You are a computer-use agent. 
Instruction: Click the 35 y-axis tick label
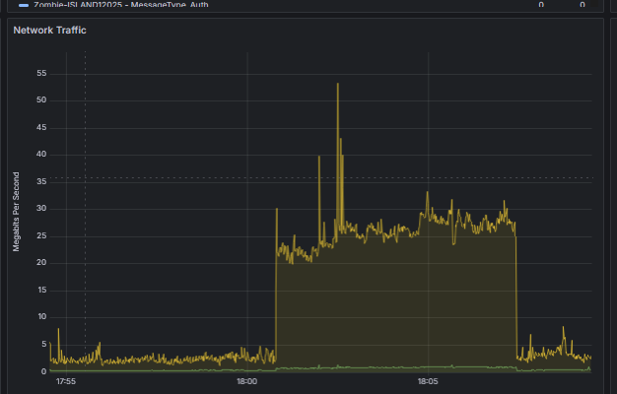tap(41, 181)
